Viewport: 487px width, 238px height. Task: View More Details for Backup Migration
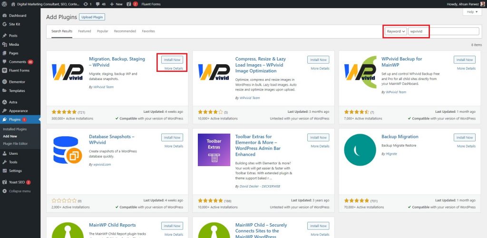coord(466,146)
